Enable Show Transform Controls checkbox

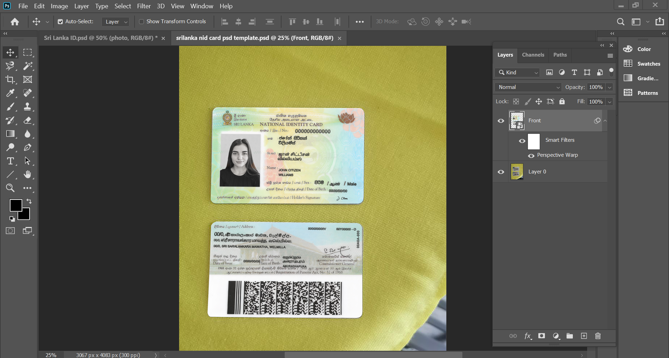click(141, 22)
